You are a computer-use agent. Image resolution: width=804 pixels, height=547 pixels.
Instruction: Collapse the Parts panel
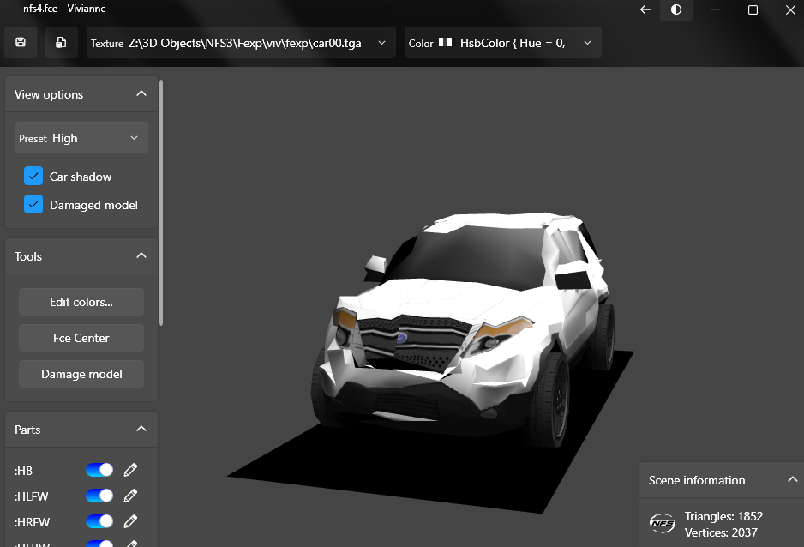coord(141,429)
